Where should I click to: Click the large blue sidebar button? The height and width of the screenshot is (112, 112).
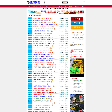[77, 23]
